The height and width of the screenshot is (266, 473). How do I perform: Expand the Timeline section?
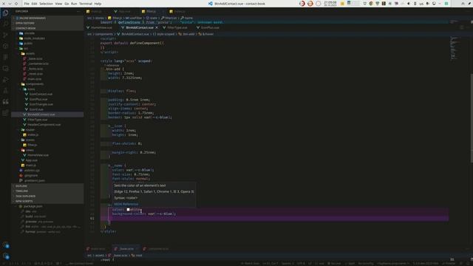point(47,191)
